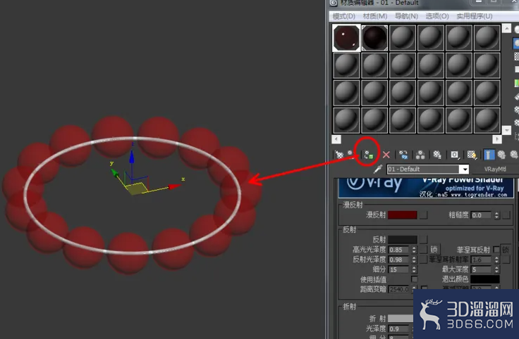Click the red X reset material icon

[386, 155]
